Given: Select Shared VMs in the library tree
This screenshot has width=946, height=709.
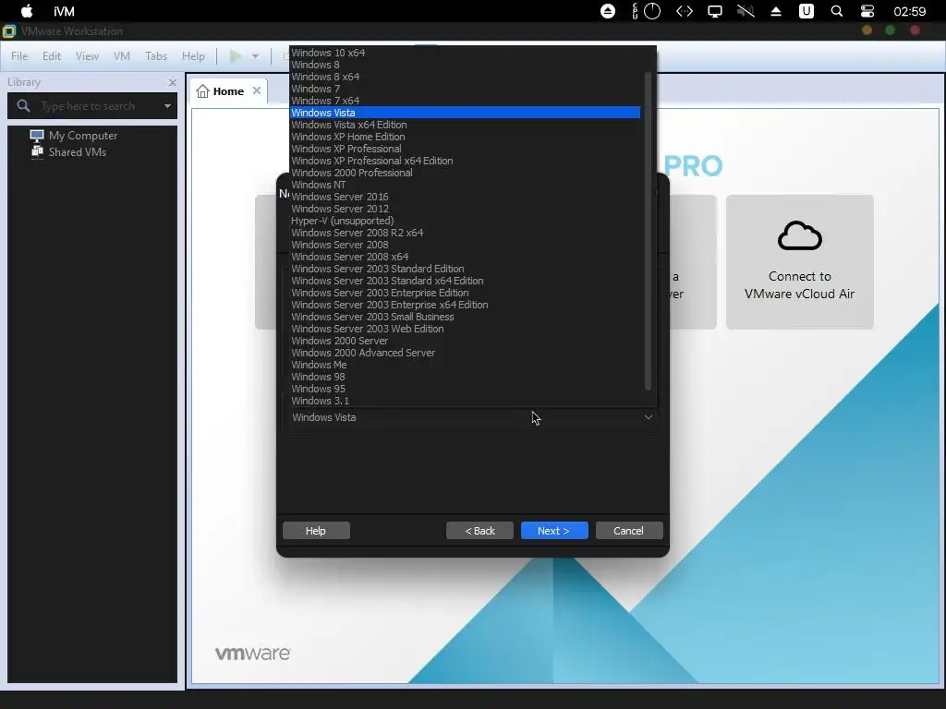Looking at the screenshot, I should 68,152.
